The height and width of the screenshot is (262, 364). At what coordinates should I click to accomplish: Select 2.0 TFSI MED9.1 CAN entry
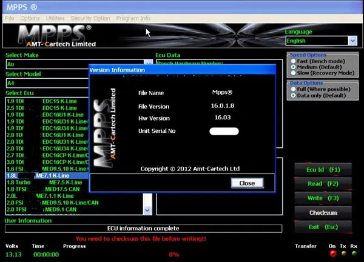(x=74, y=209)
